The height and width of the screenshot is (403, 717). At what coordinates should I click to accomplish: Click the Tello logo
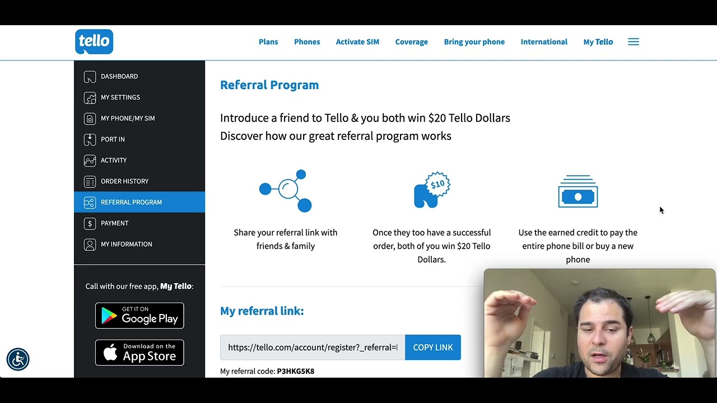coord(94,42)
